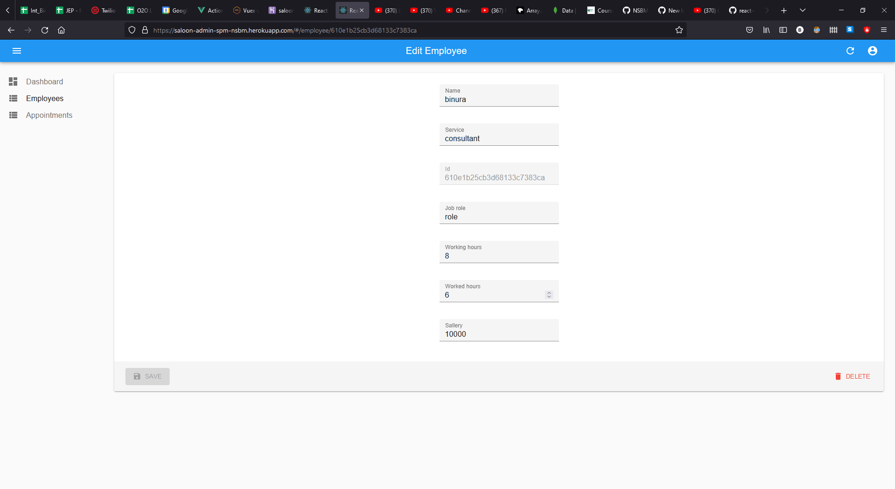Open the tab overflow dropdown arrow
Image resolution: width=895 pixels, height=489 pixels.
(x=803, y=10)
